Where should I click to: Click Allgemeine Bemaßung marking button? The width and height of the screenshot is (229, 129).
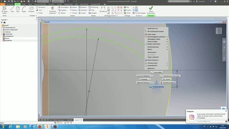(x=145, y=83)
